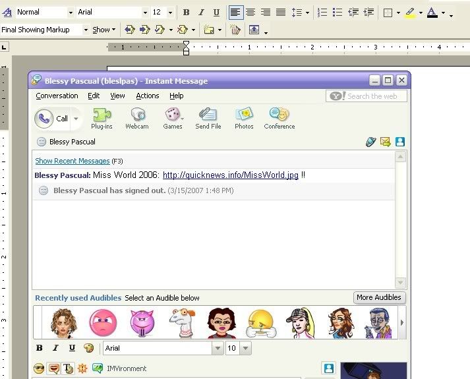The height and width of the screenshot is (379, 470).
Task: Click the send email envelope icon
Action: pyautogui.click(x=386, y=142)
